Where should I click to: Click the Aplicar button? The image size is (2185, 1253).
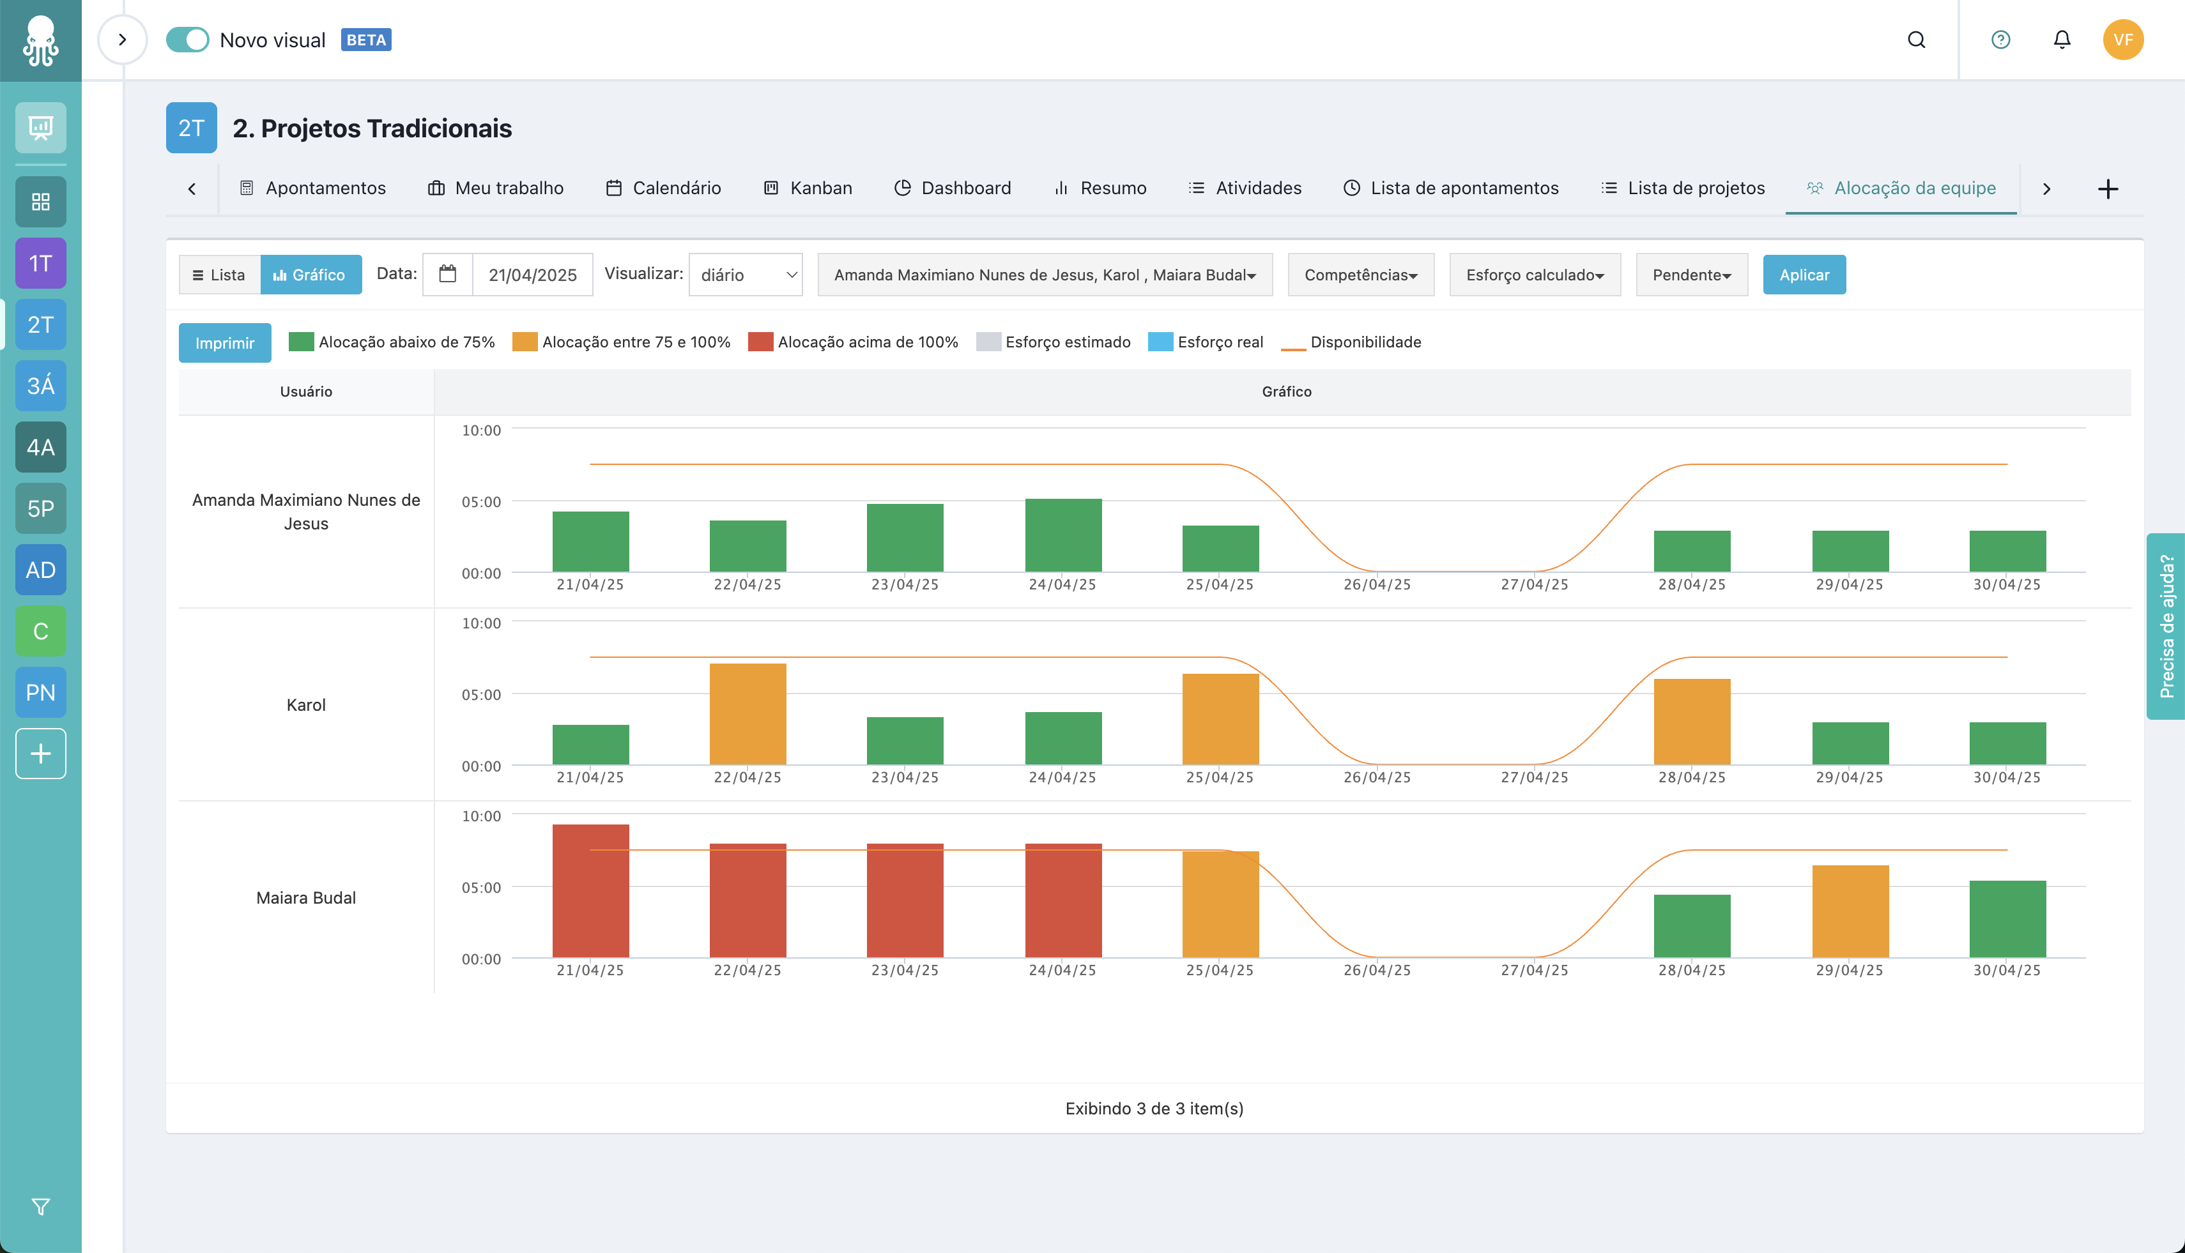1804,275
